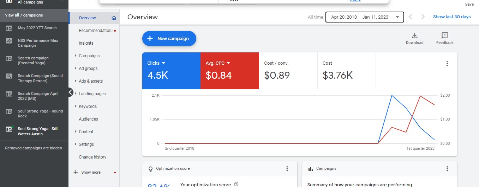Click the Search campaign (Prenatal Yoga) icon
The image size is (479, 187).
9,58
